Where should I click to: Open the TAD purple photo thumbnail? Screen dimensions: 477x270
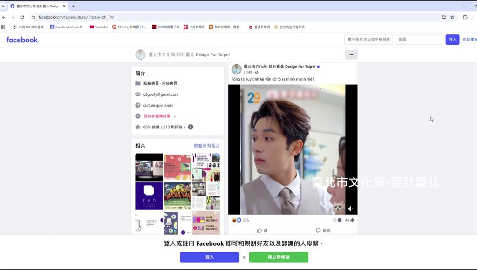[x=149, y=196]
